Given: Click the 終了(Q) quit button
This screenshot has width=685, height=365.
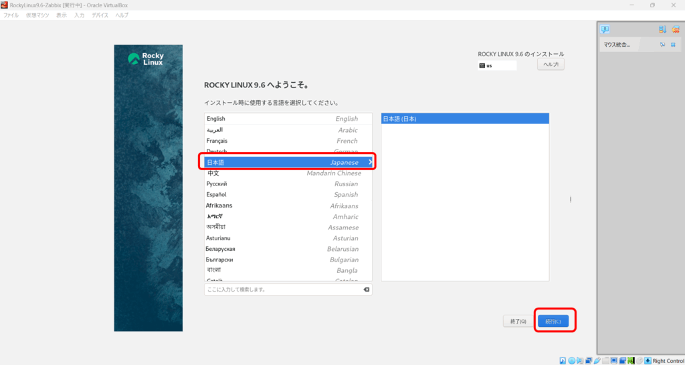Looking at the screenshot, I should click(518, 322).
